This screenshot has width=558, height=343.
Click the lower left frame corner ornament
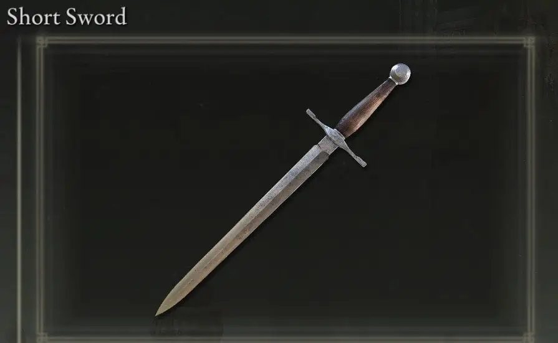pyautogui.click(x=42, y=337)
